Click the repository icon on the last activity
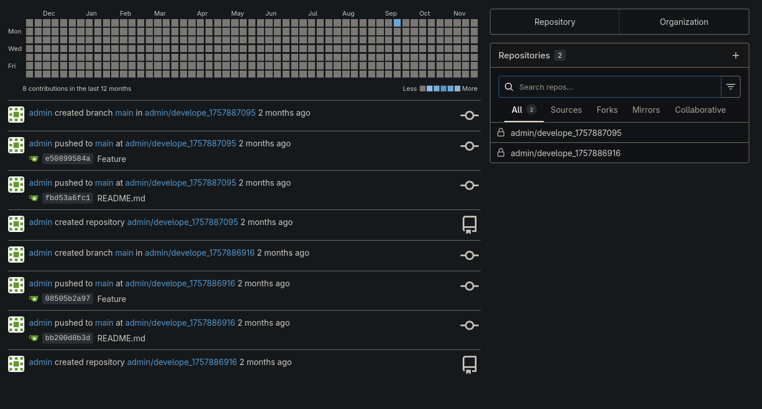762x409 pixels. (x=469, y=364)
